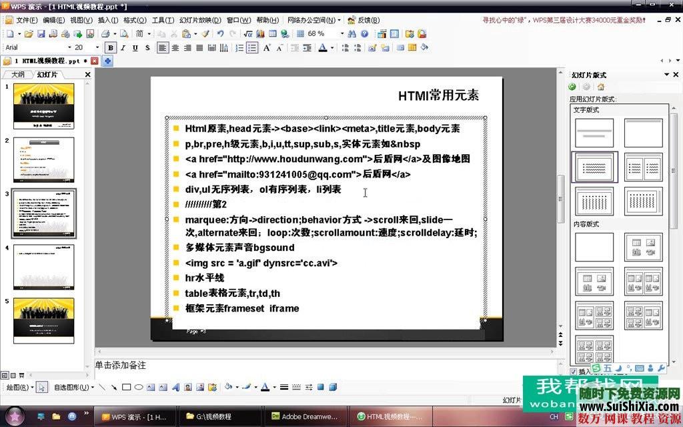
Task: Switch to slide sorter view button
Action: (x=13, y=375)
